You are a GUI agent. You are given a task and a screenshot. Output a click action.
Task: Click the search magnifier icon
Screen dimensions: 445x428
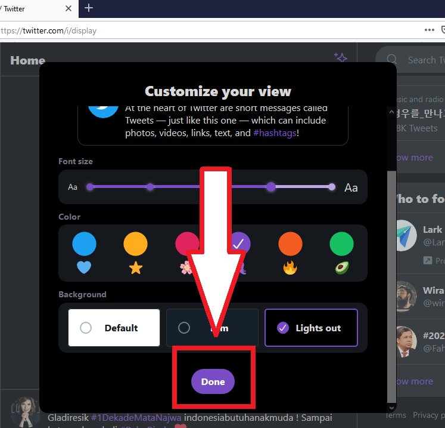coord(392,59)
